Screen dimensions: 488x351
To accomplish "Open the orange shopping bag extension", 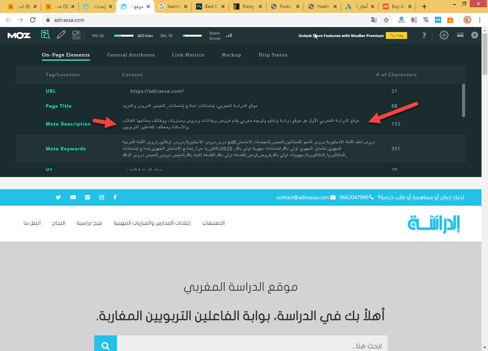I will click(450, 20).
